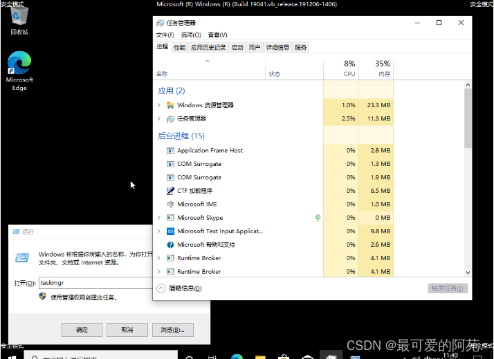This screenshot has width=494, height=359.
Task: Click the large Run program icon in dialog
Action: (x=21, y=258)
